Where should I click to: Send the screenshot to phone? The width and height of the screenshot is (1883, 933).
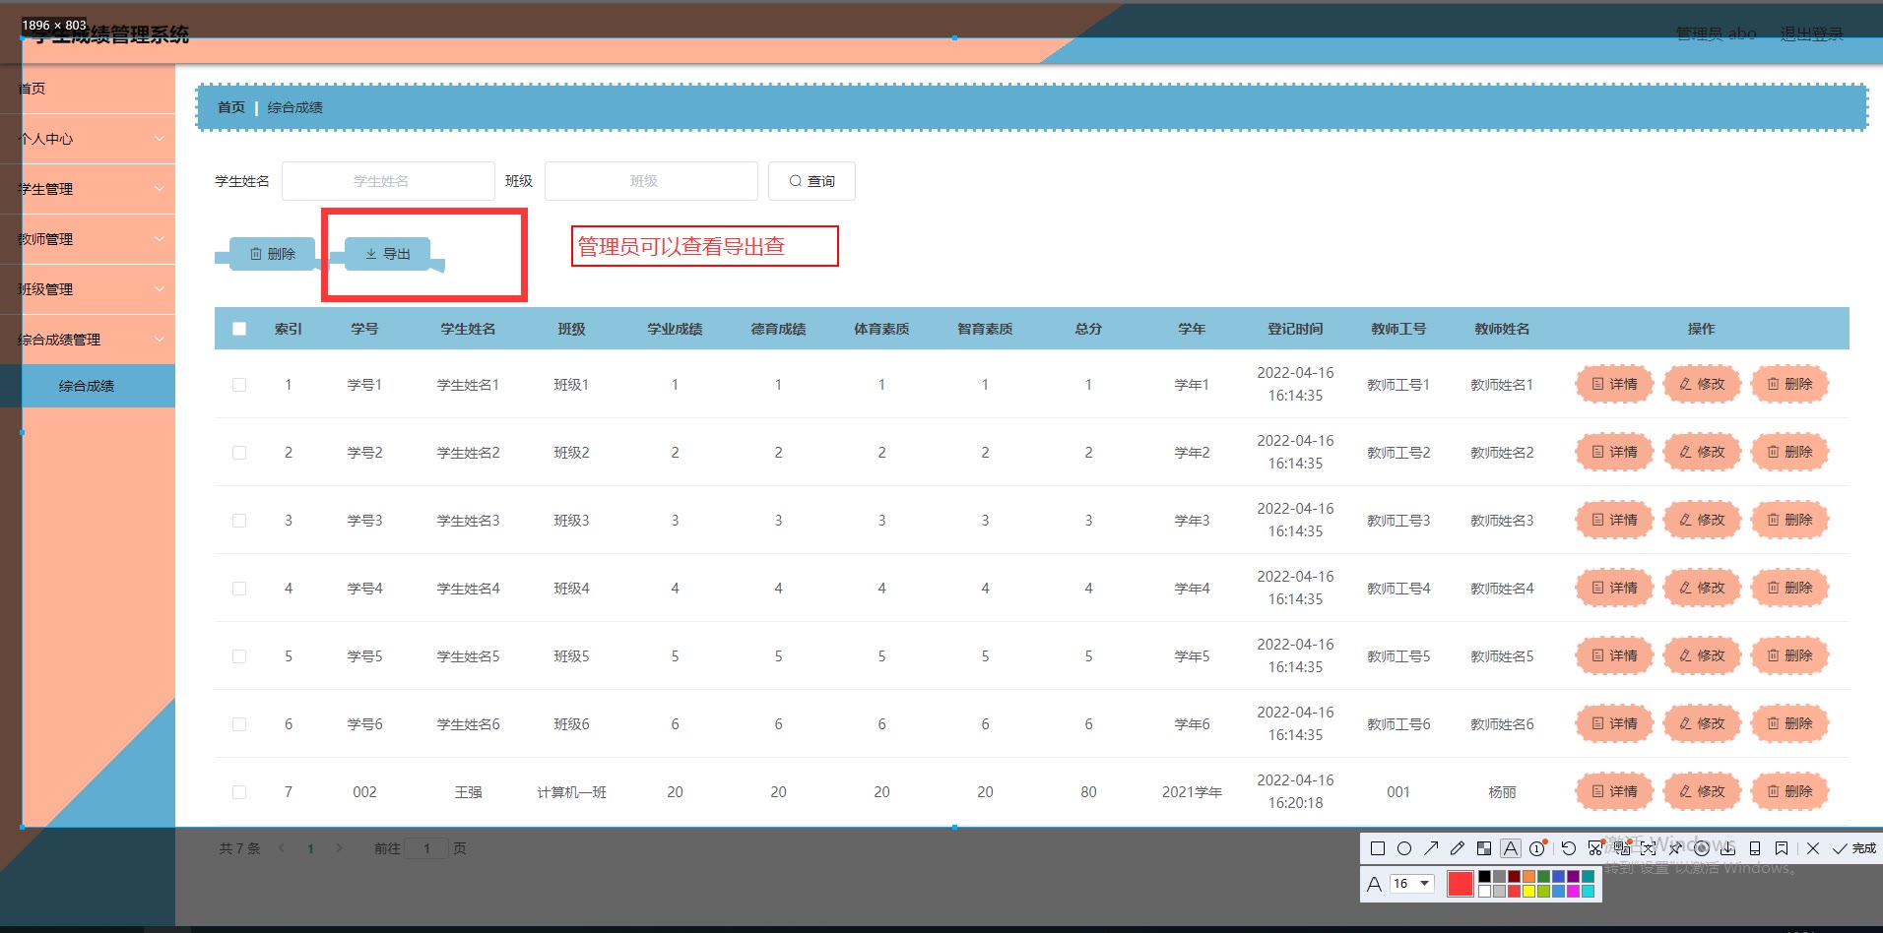(1755, 848)
